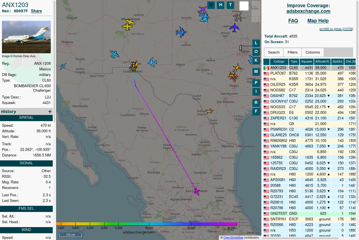Select the PSWRD31 row
The width and height of the screenshot is (359, 240).
coord(310,130)
